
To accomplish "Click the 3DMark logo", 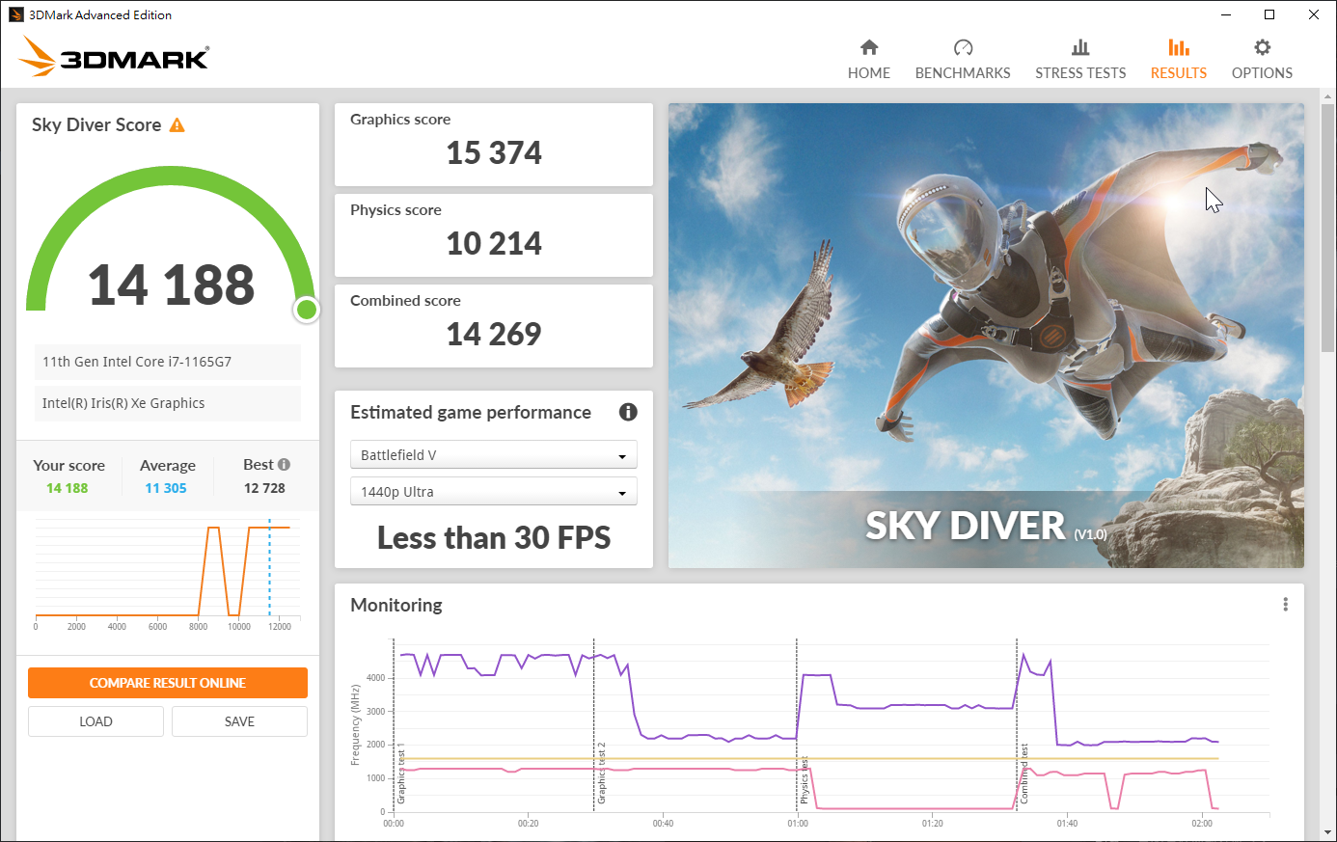I will click(114, 57).
